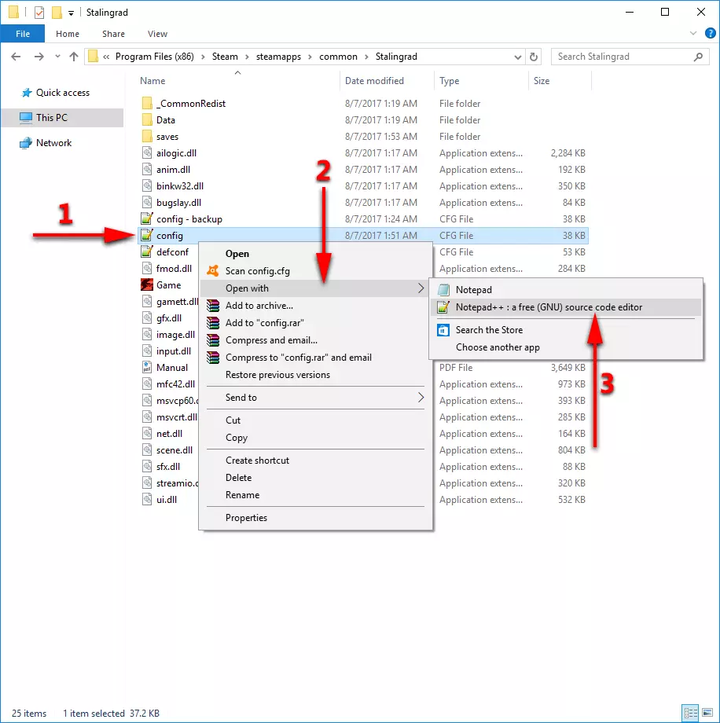Open Properties from context menu

(x=315, y=518)
